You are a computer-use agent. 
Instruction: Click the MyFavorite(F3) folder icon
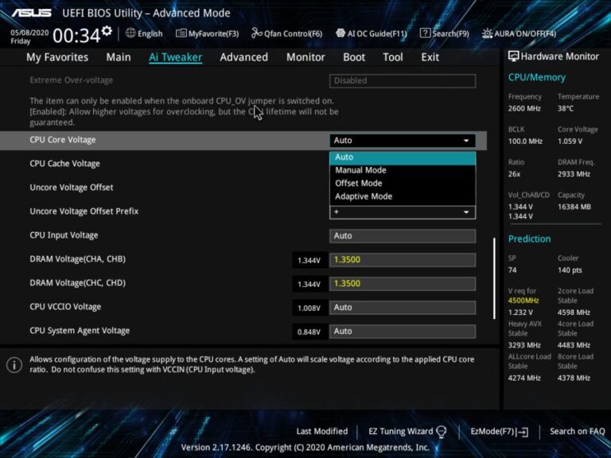[181, 33]
